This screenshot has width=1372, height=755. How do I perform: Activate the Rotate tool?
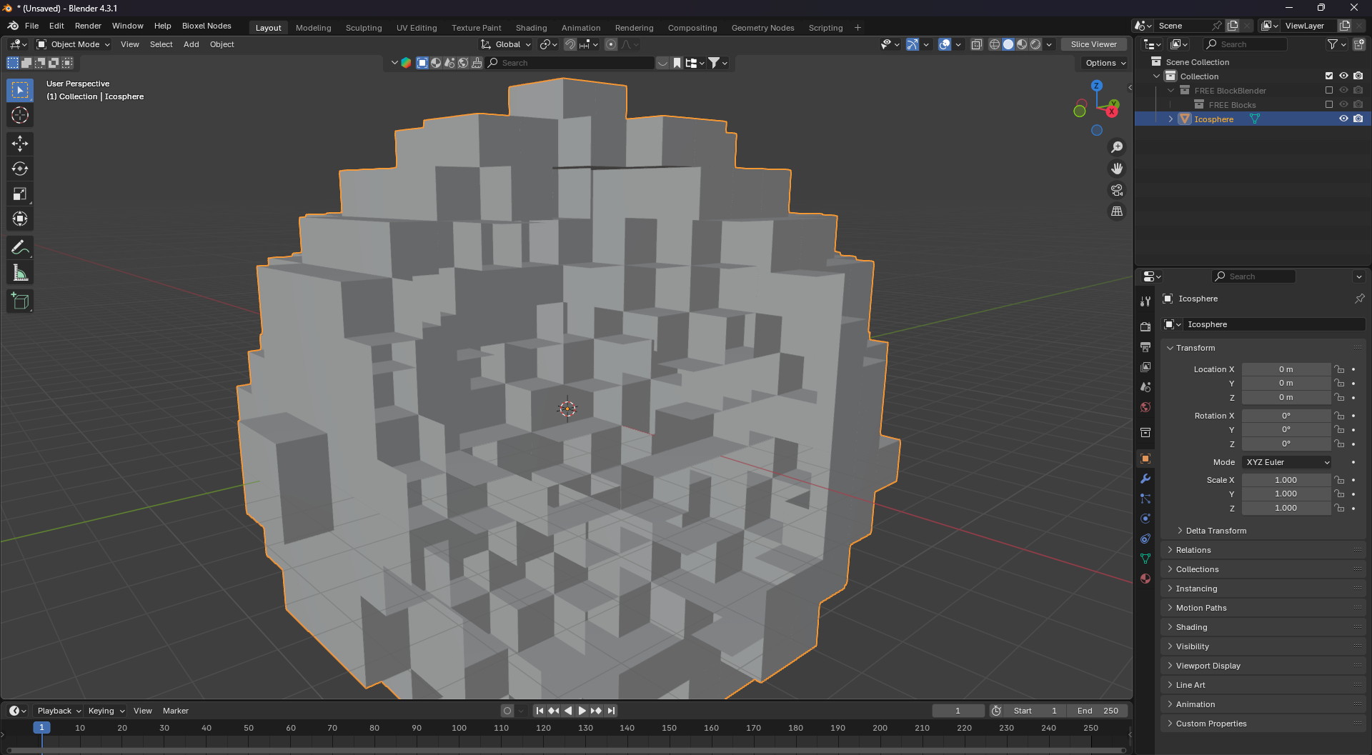click(x=20, y=169)
